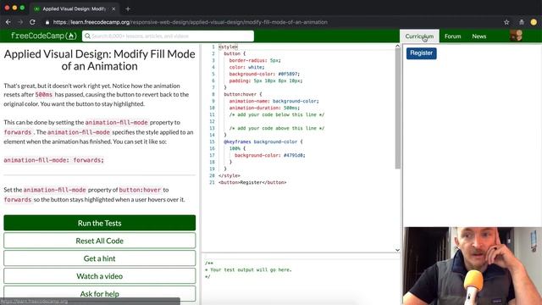Click the lesson title heading
Viewport: 542px width, 305px height.
pos(100,60)
